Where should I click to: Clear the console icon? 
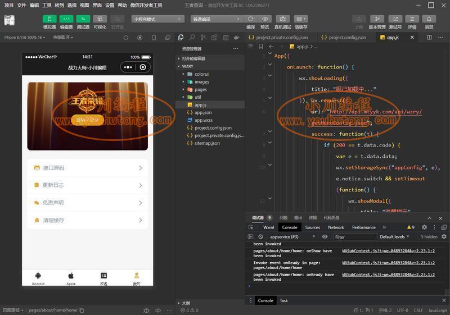tap(260, 237)
